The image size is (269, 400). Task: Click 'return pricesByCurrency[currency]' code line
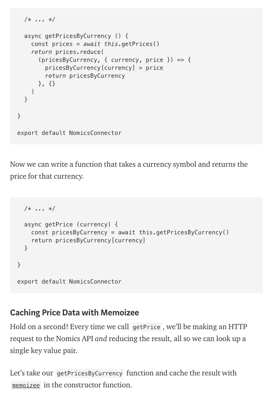88,240
